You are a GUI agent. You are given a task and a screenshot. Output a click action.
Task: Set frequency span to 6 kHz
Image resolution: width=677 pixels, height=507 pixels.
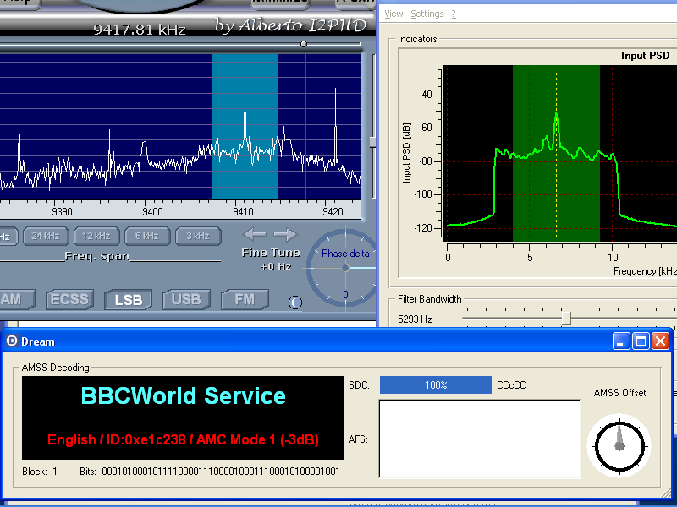point(146,236)
